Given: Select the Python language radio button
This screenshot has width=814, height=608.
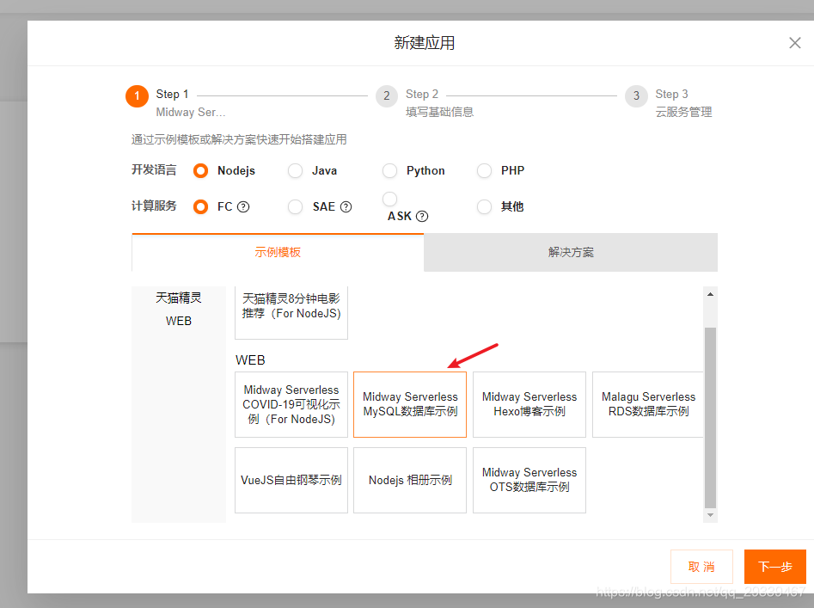Looking at the screenshot, I should (390, 171).
